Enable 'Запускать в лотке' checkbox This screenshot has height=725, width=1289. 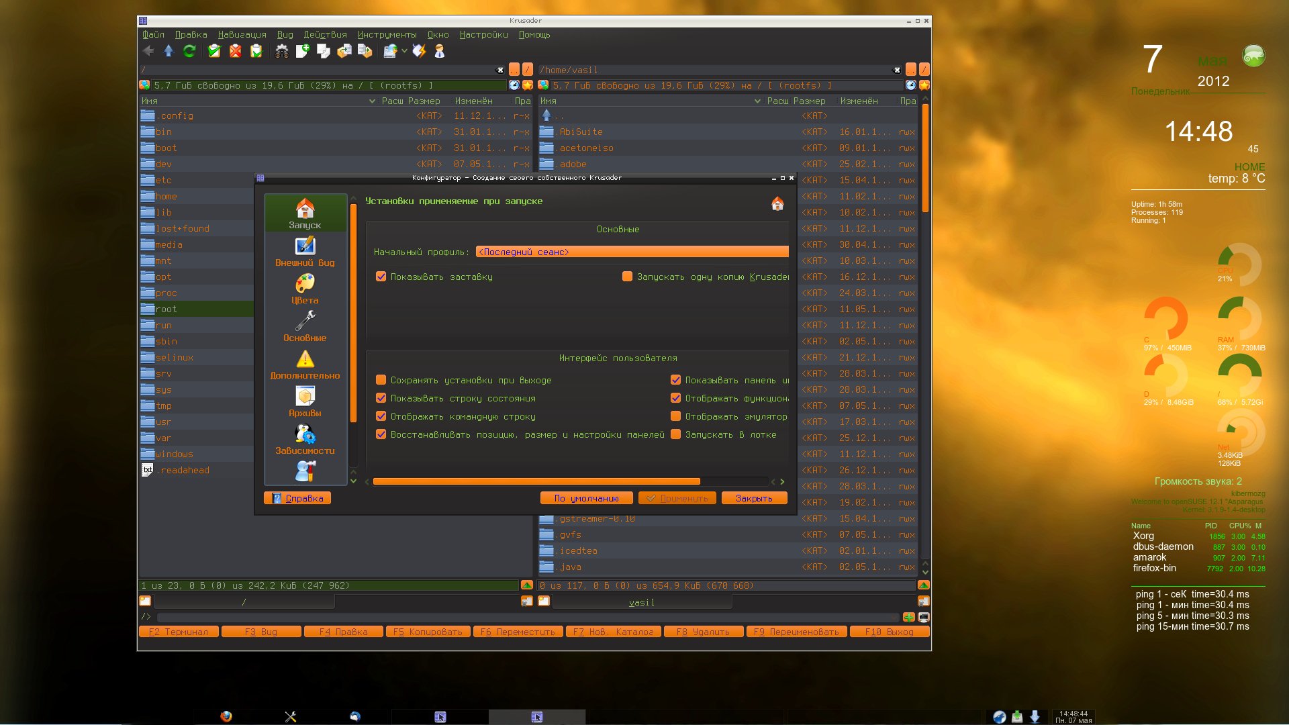tap(676, 434)
